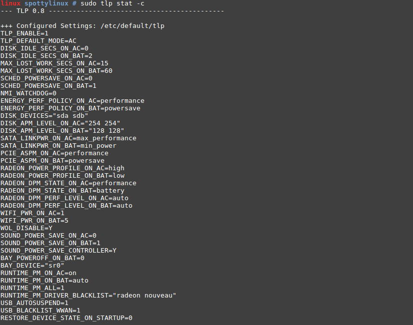Image resolution: width=413 pixels, height=325 pixels.
Task: Click the spottylinux hostname in the prompt
Action: point(46,3)
